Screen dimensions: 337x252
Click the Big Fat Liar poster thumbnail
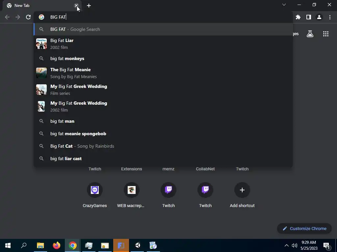click(x=41, y=44)
